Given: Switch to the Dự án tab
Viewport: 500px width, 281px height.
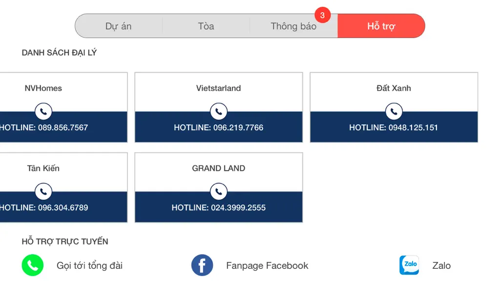Looking at the screenshot, I should point(119,26).
